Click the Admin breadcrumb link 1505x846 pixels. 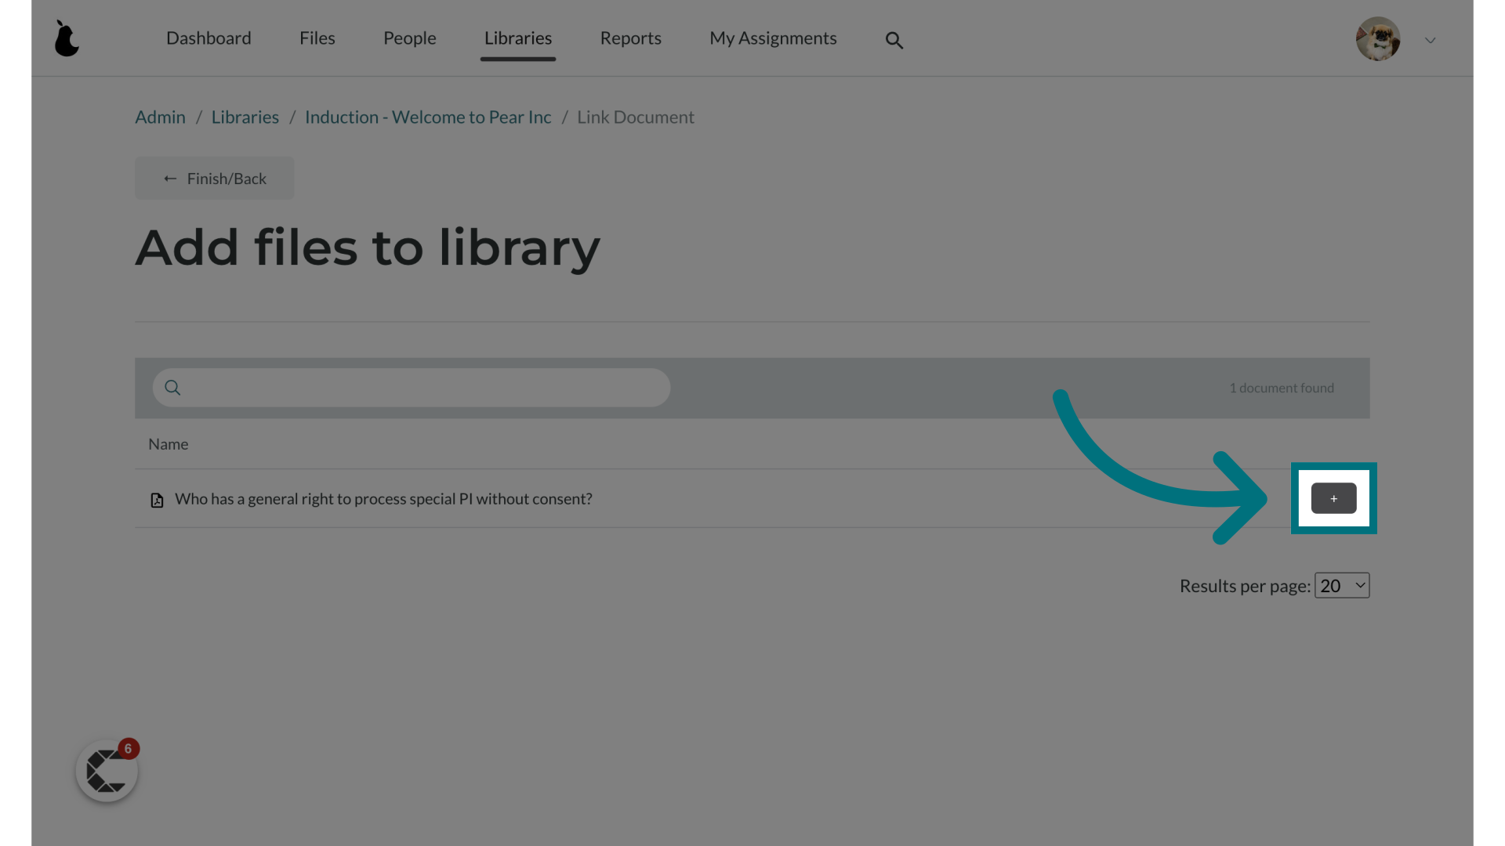coord(160,116)
